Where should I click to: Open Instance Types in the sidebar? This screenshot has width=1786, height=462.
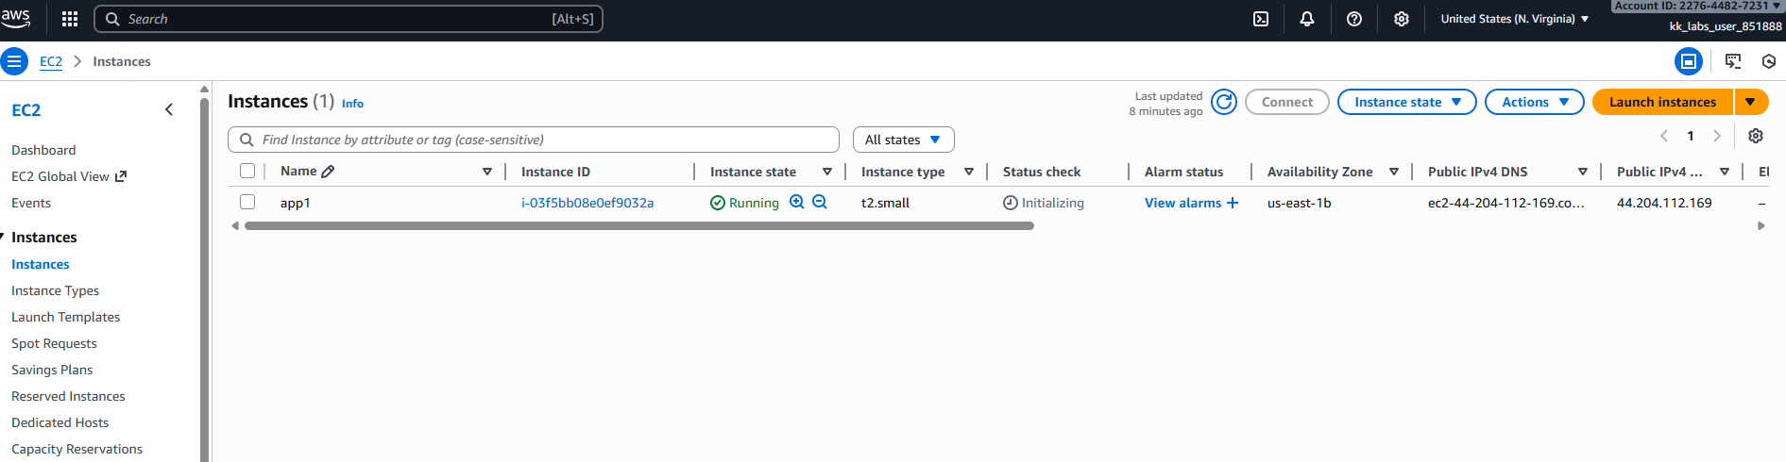tap(55, 290)
